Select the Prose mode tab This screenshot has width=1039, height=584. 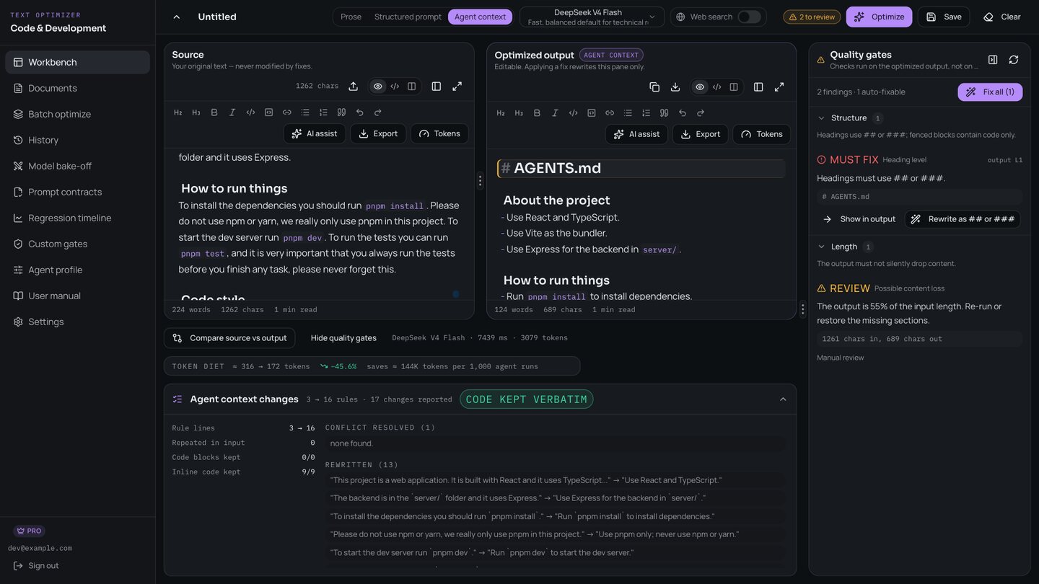tap(351, 17)
